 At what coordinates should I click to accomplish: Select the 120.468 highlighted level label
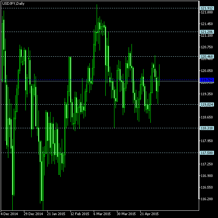point(207,56)
